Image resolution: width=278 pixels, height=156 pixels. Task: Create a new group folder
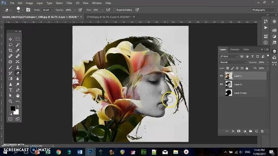click(x=251, y=131)
